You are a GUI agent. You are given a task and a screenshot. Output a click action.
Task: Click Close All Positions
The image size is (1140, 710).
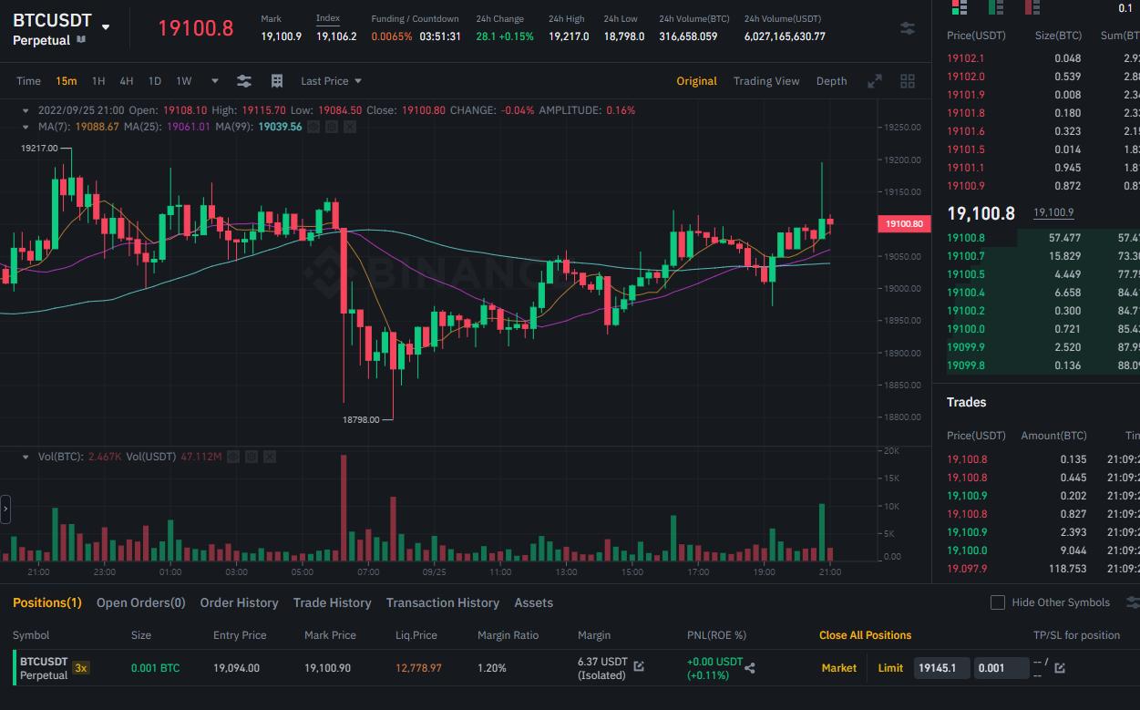[865, 635]
